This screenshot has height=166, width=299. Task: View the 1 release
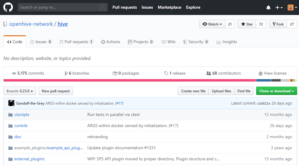point(175,73)
